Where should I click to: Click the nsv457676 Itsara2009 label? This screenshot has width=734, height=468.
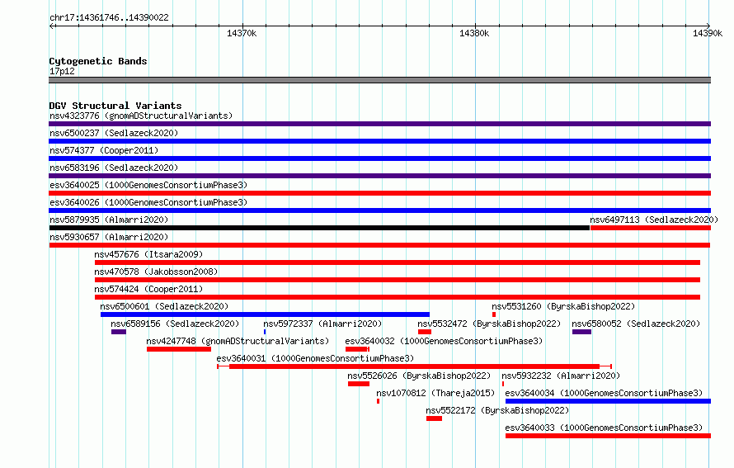pos(148,254)
